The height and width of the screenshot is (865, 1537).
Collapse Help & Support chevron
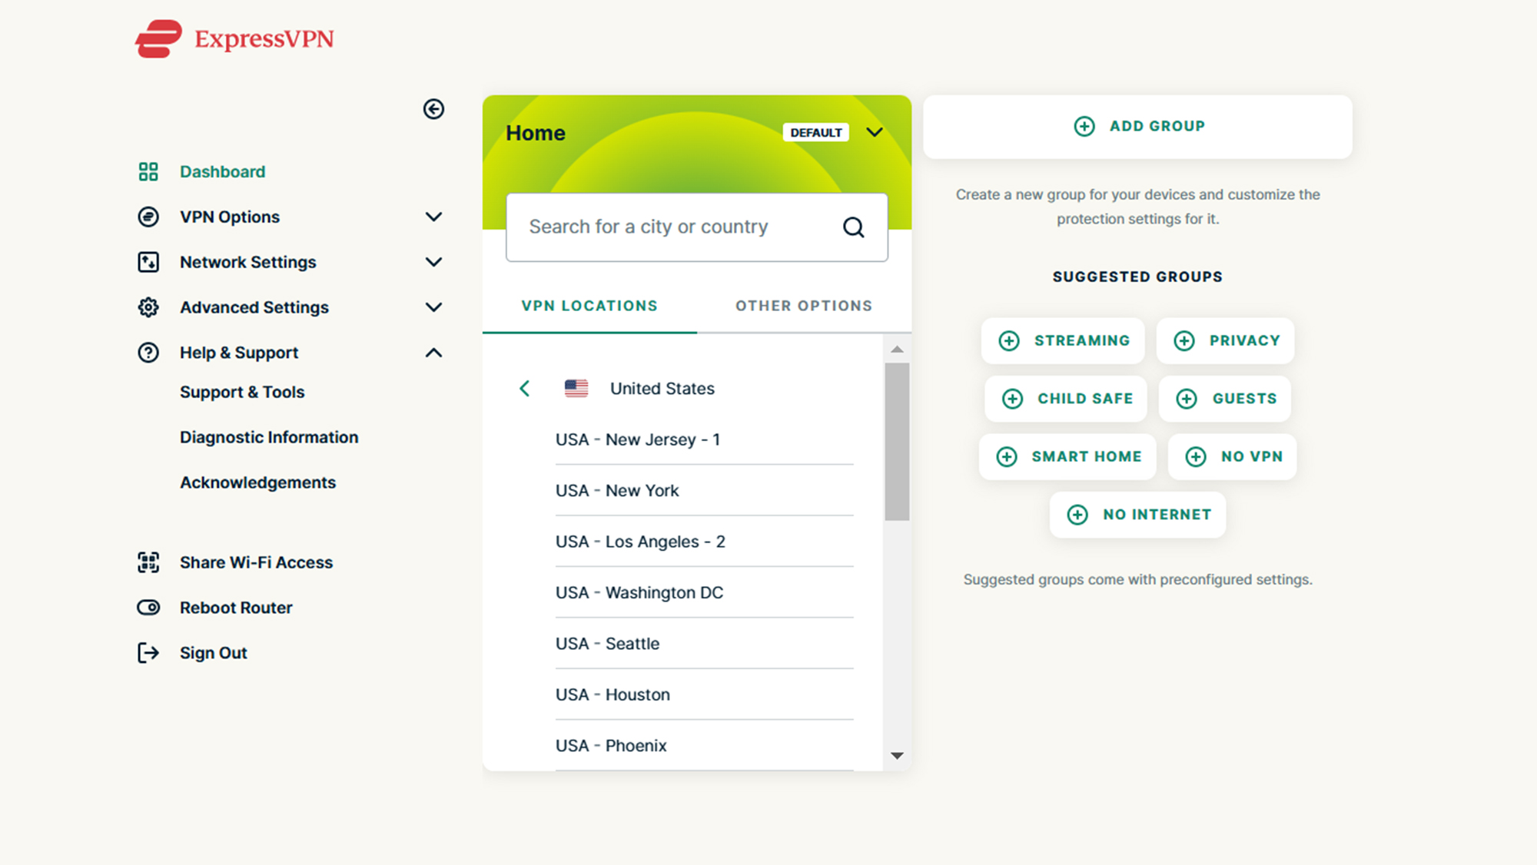click(433, 353)
